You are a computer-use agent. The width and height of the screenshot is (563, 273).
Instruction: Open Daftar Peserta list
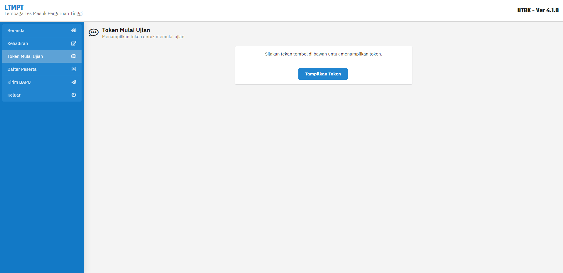(42, 69)
